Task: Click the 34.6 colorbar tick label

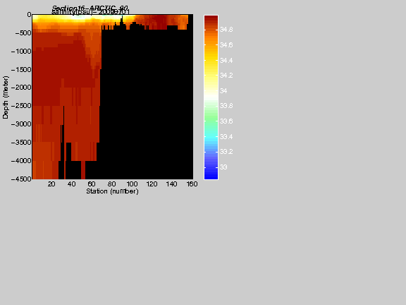Action: coord(226,45)
